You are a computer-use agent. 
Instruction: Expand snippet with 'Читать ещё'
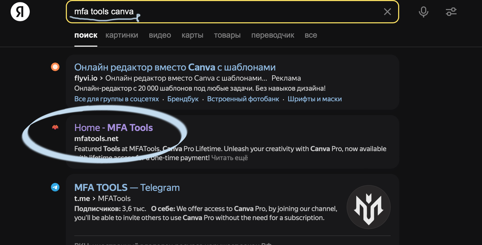pos(230,158)
